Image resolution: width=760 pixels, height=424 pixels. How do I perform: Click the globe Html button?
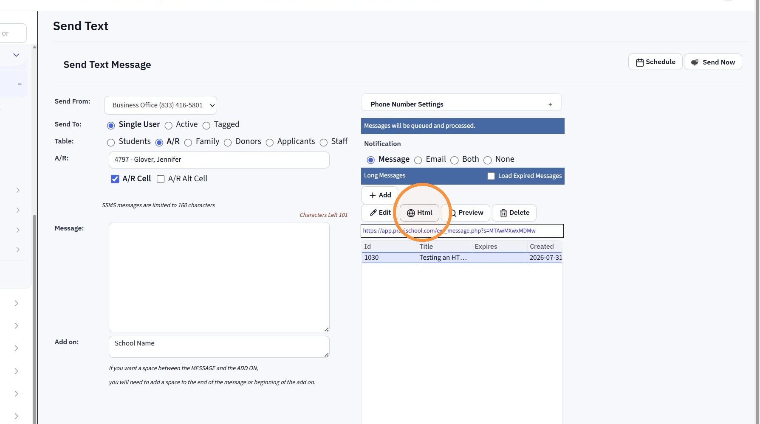(419, 213)
